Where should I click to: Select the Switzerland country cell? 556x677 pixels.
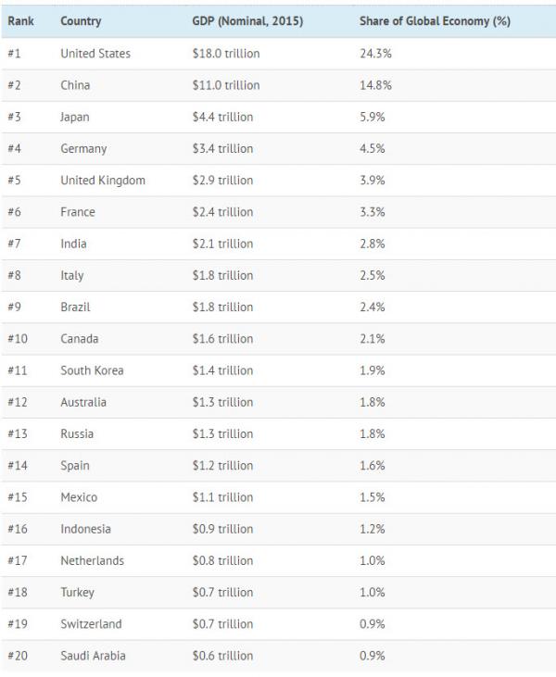tap(91, 624)
